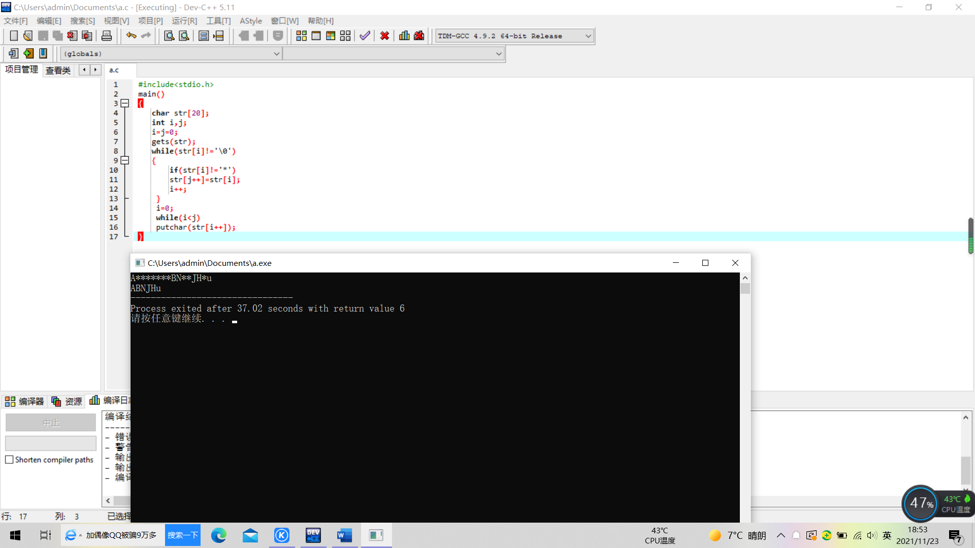Image resolution: width=975 pixels, height=548 pixels.
Task: Open the TDM-GCC compiler selection dropdown
Action: tap(588, 36)
